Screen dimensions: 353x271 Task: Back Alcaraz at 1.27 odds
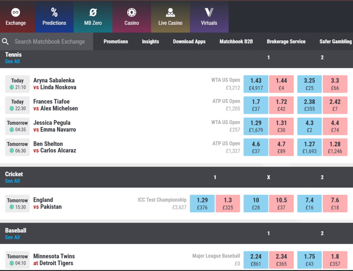309,147
